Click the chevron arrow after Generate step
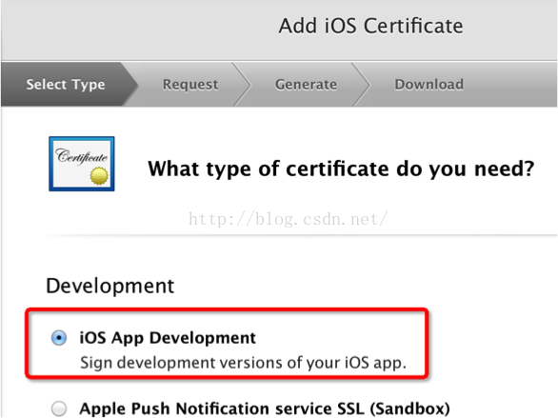Image resolution: width=558 pixels, height=418 pixels. pos(362,85)
